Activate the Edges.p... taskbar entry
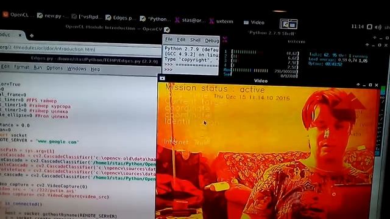 coord(121,18)
